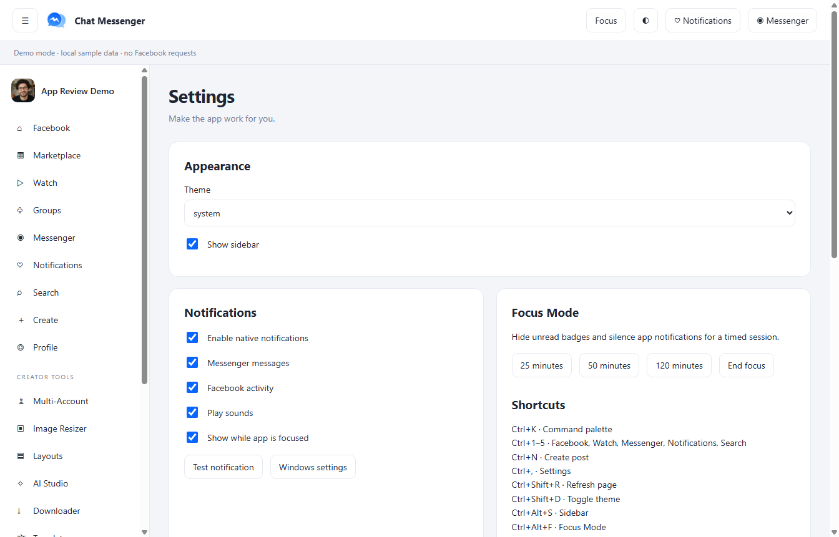Click the App Review Demo account name
This screenshot has width=839, height=537.
coord(77,91)
